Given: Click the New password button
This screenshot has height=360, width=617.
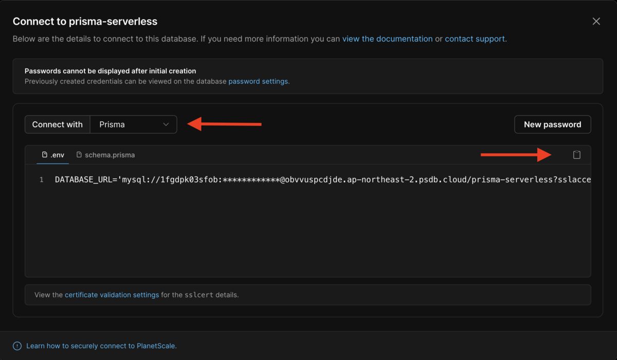Looking at the screenshot, I should (x=552, y=124).
